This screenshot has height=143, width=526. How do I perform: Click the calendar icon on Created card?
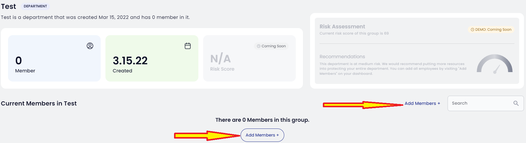pyautogui.click(x=188, y=46)
